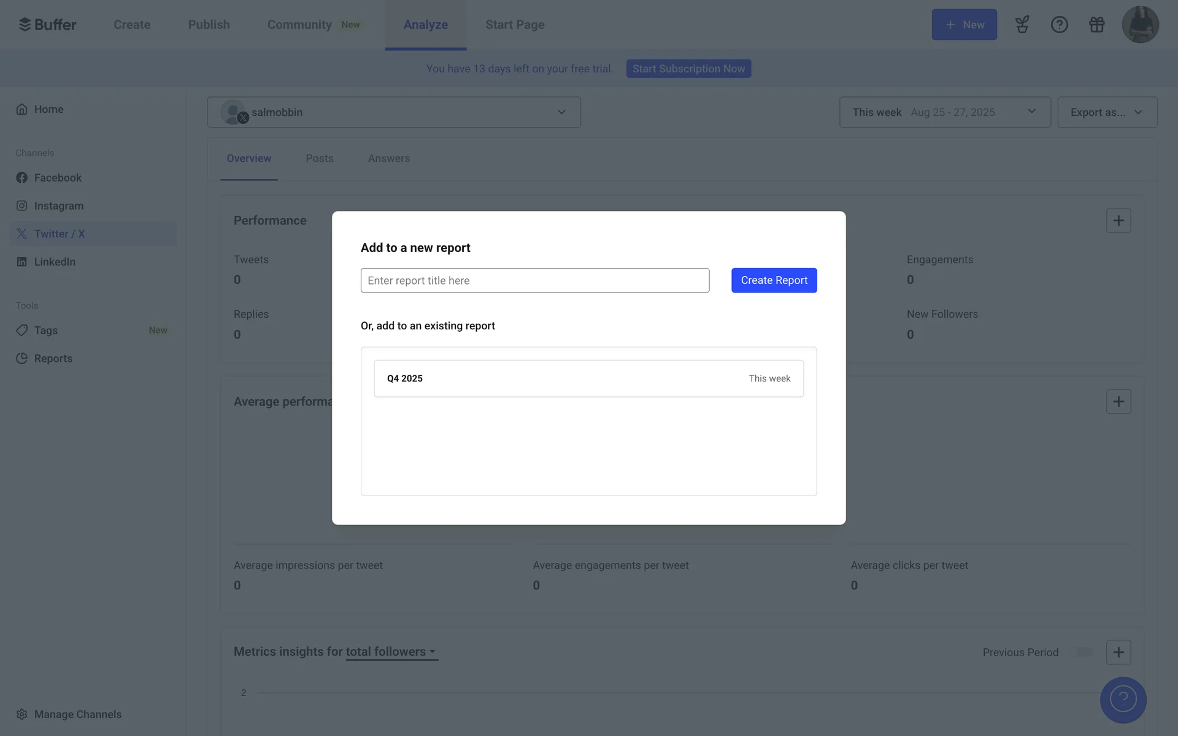Click Start Subscription Now button
This screenshot has width=1178, height=736.
coord(688,69)
